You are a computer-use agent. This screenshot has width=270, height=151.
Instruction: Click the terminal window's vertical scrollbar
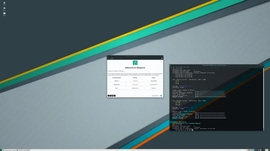[263, 99]
